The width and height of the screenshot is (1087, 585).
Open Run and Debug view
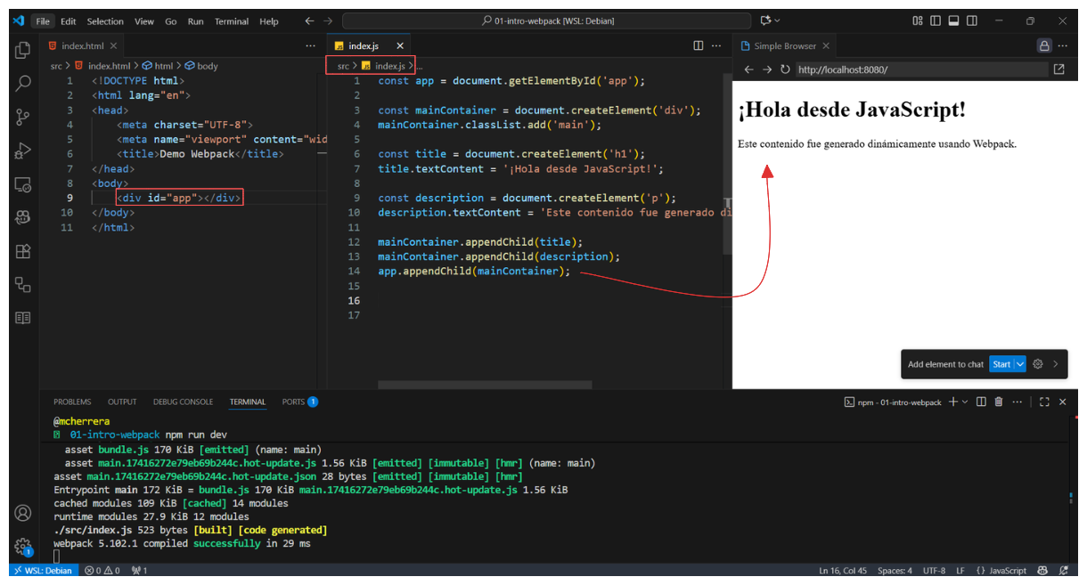pyautogui.click(x=23, y=151)
